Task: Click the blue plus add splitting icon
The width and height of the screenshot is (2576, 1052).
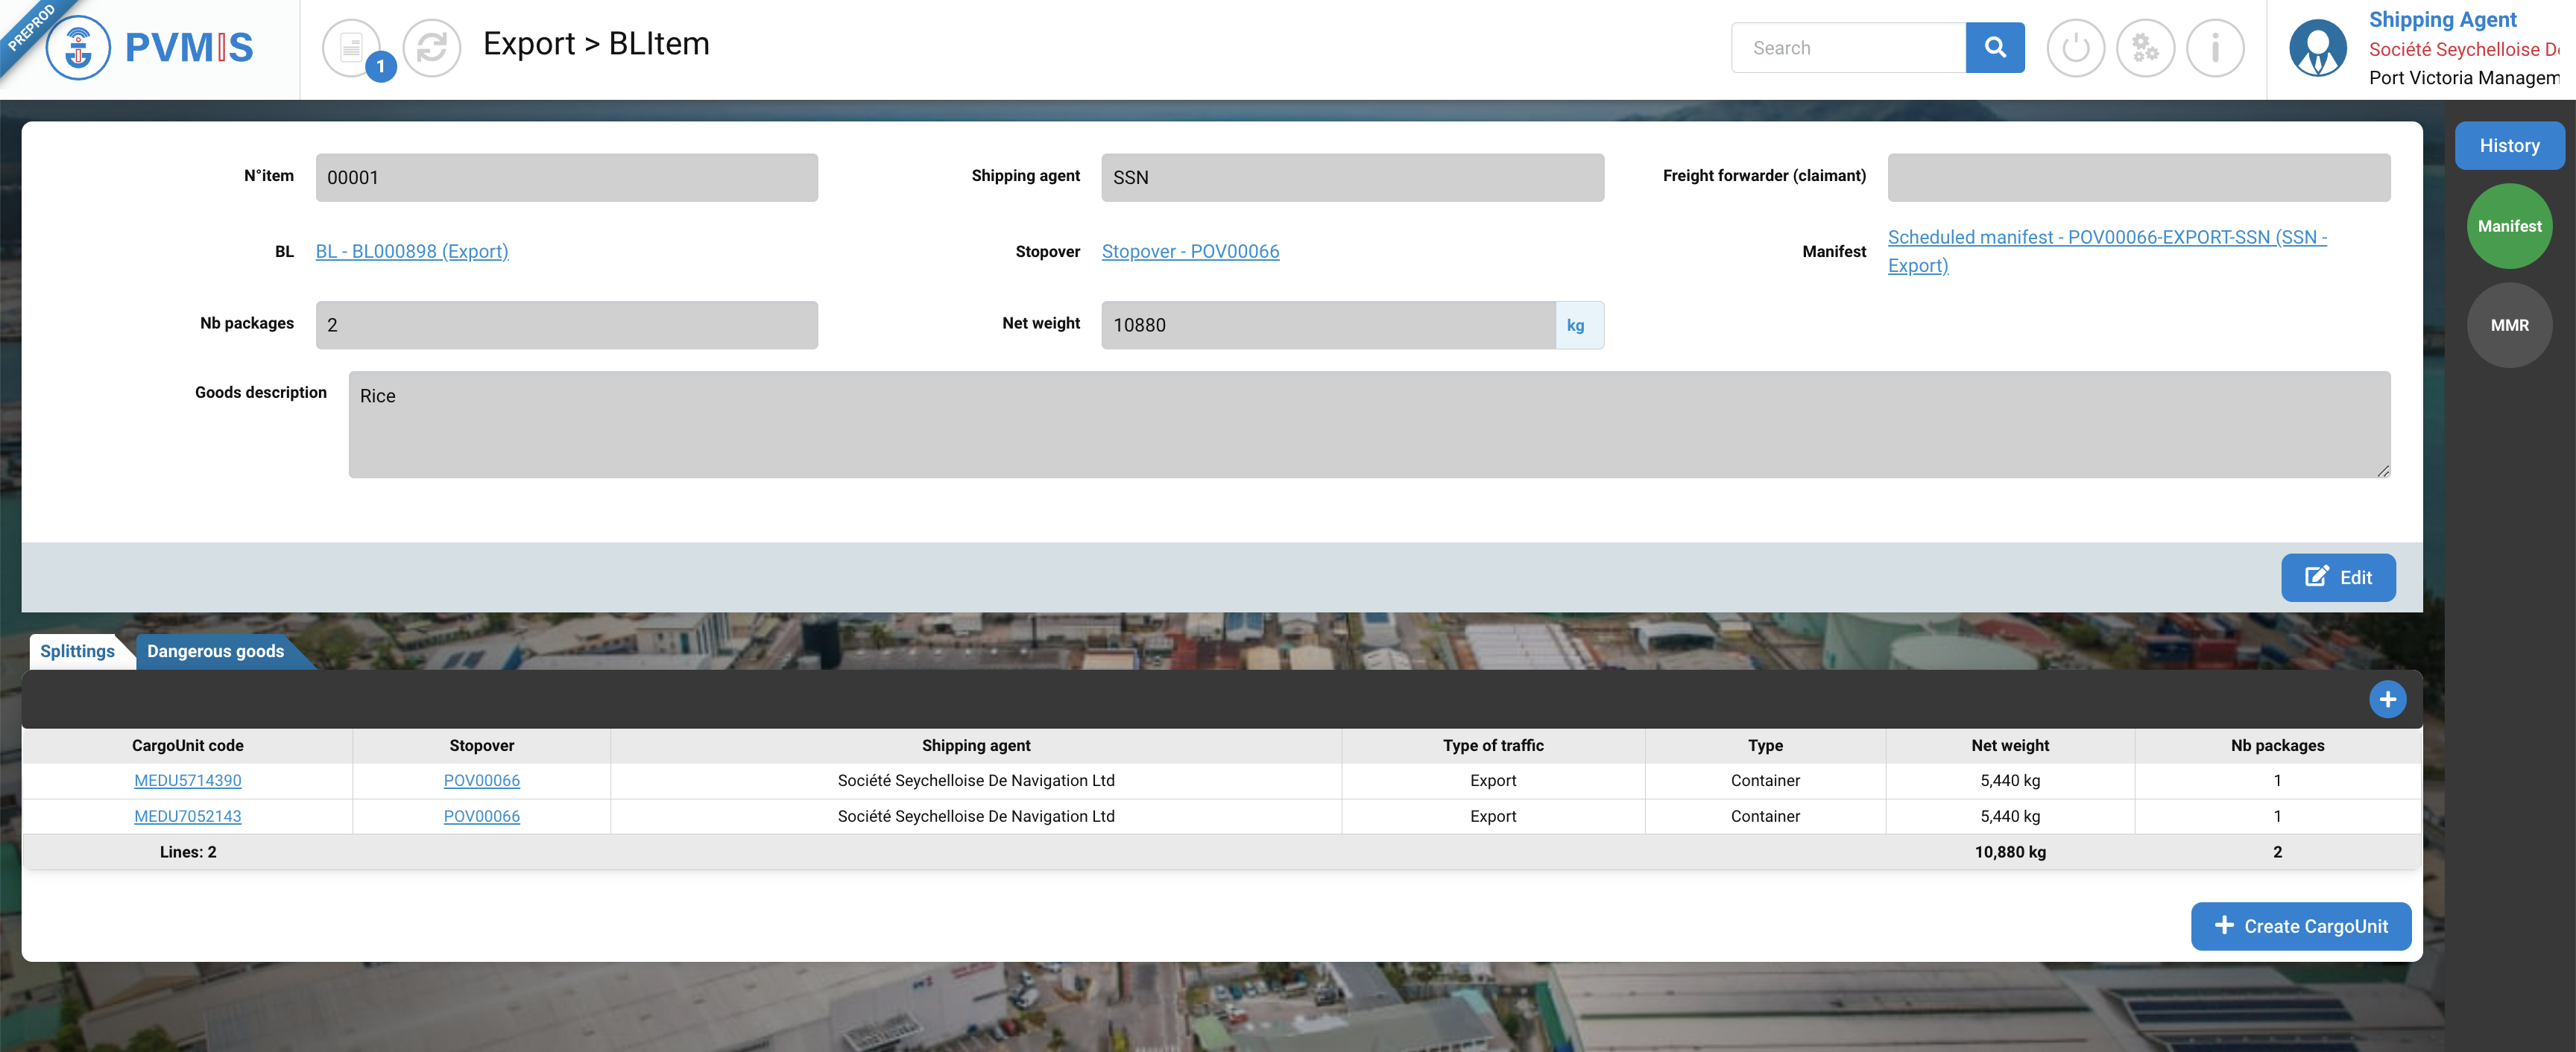Action: click(x=2387, y=699)
